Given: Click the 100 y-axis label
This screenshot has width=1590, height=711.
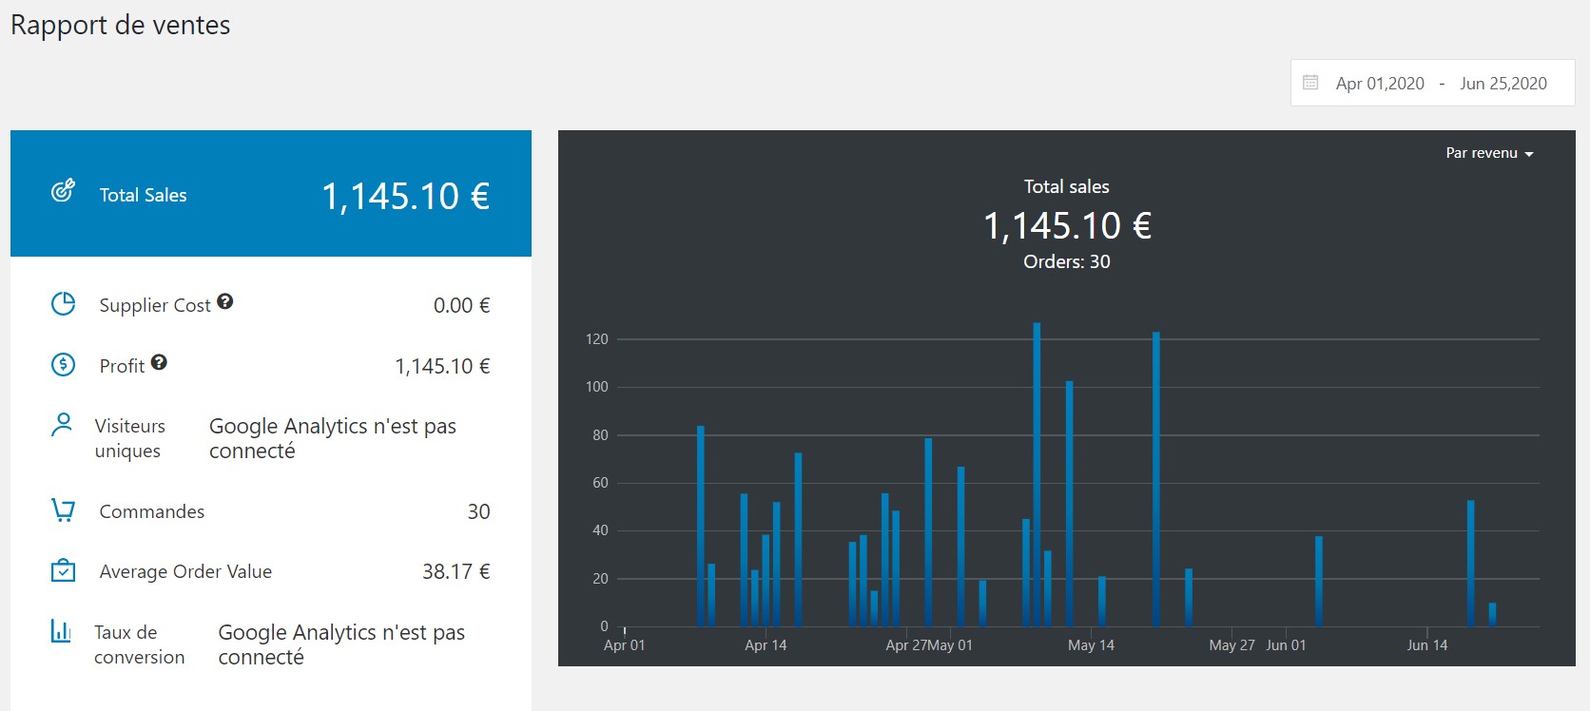Looking at the screenshot, I should [x=597, y=387].
